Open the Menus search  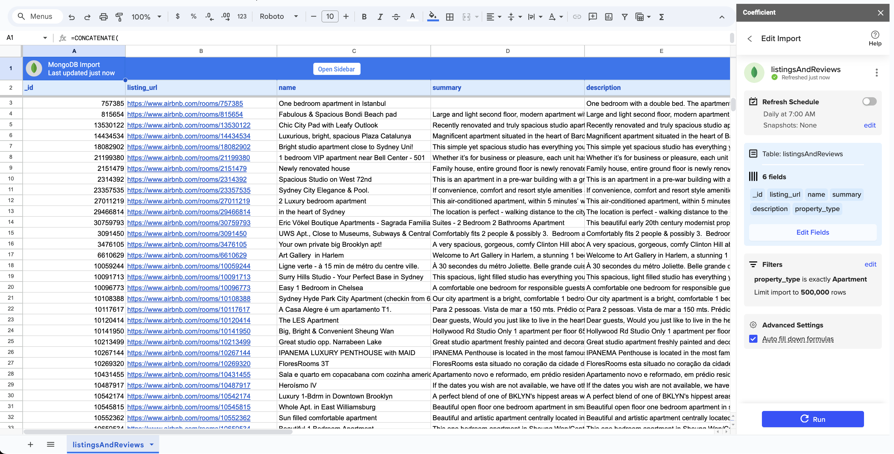click(x=37, y=16)
